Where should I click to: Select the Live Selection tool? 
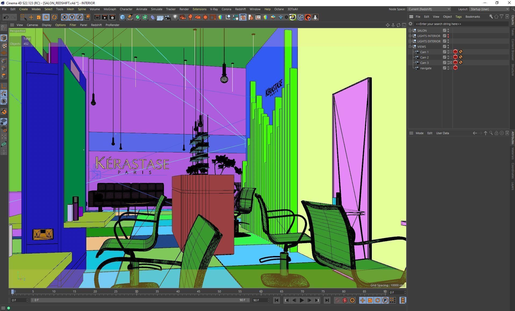(23, 17)
